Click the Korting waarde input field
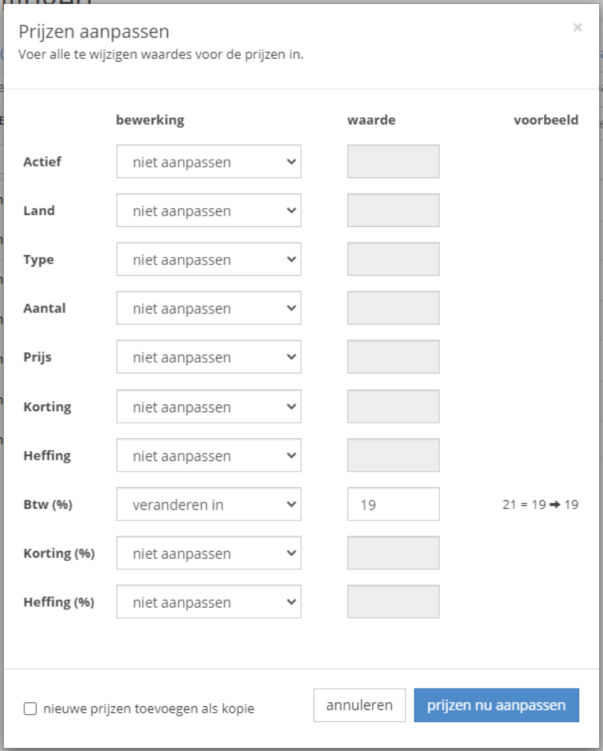Screen dimensions: 603x751 (393, 407)
